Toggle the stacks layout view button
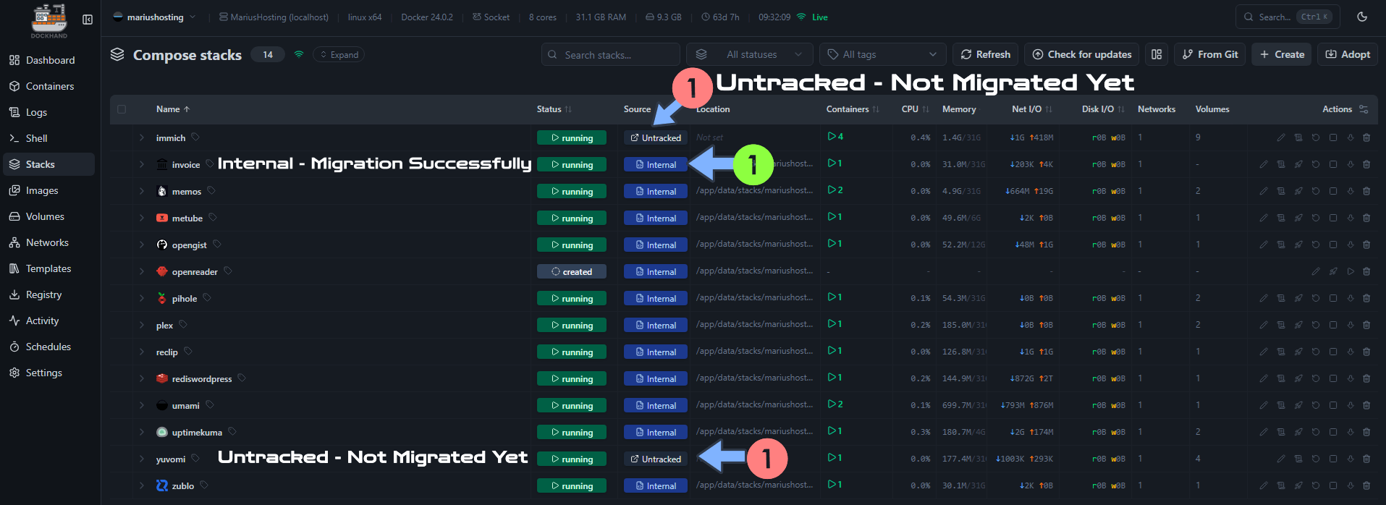Screen dimensions: 1386x505 1157,54
